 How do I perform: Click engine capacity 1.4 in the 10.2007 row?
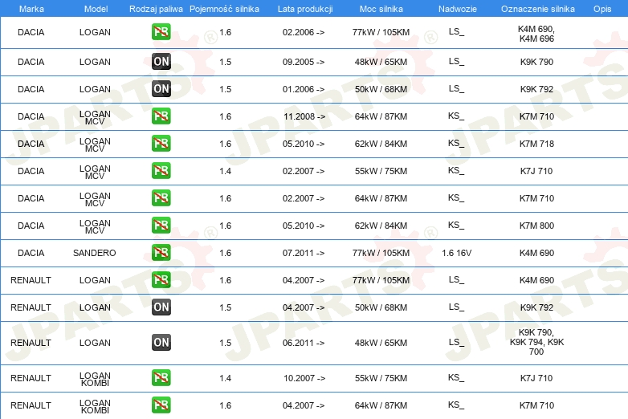(225, 378)
